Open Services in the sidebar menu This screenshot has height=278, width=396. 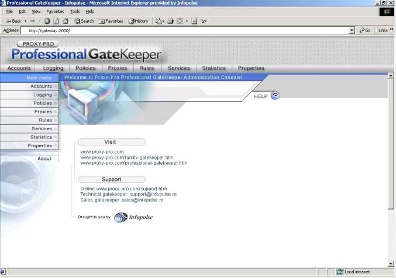[x=29, y=129]
